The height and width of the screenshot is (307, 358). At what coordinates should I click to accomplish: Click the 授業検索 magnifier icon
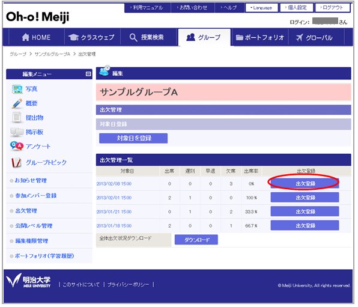point(133,37)
